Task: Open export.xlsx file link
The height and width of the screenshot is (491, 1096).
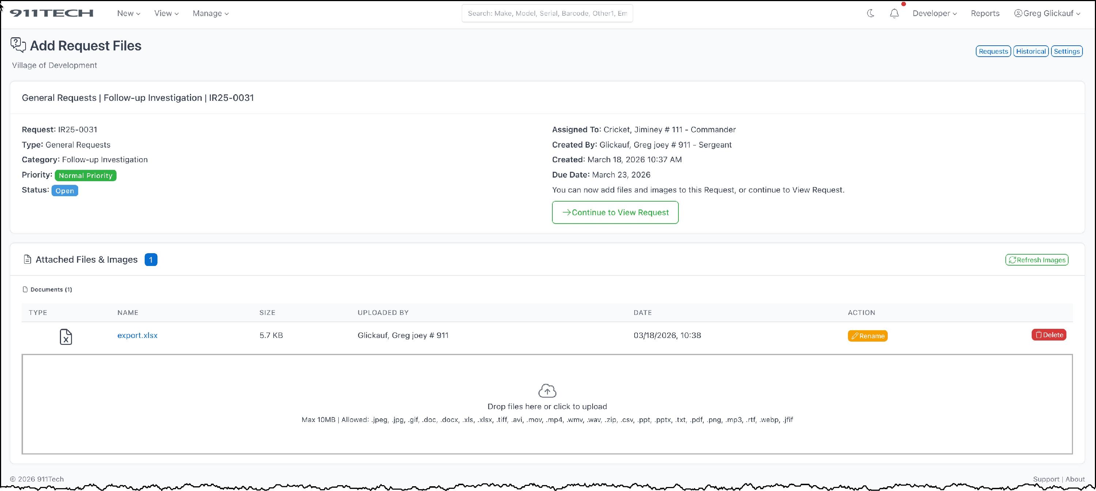Action: [137, 335]
